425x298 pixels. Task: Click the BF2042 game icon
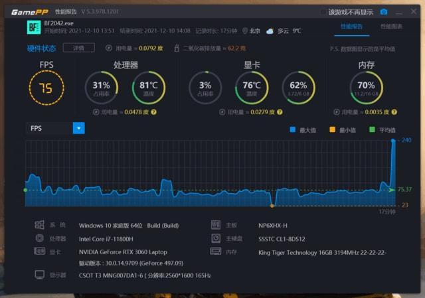coord(34,27)
